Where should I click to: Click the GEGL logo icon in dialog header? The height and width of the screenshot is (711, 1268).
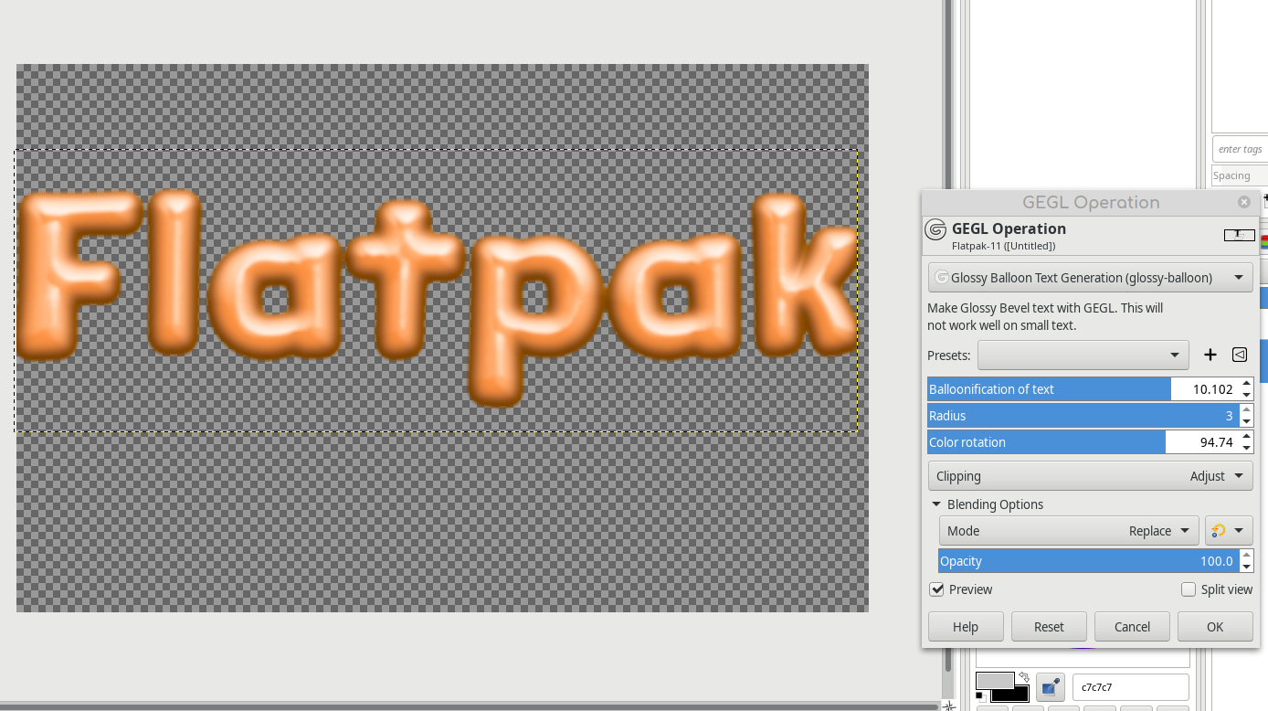935,229
